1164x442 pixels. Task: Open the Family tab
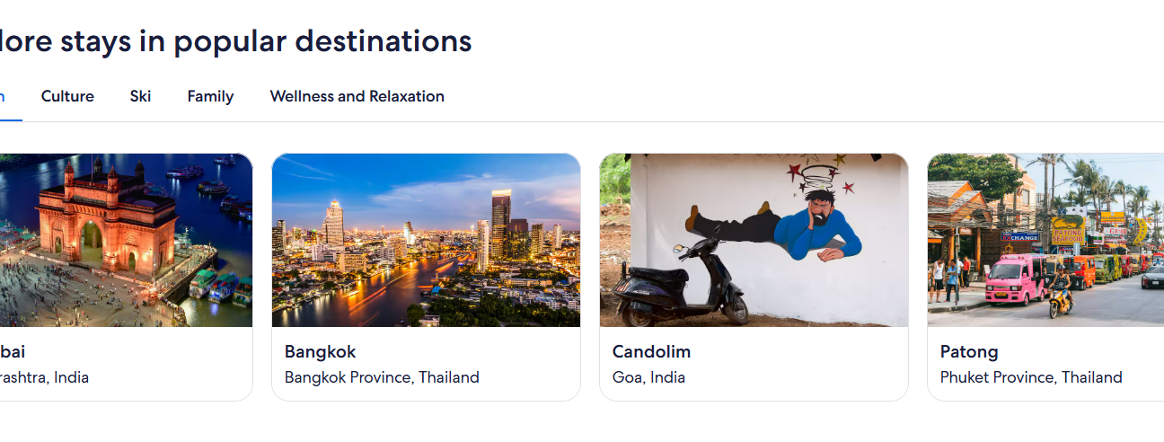point(210,96)
